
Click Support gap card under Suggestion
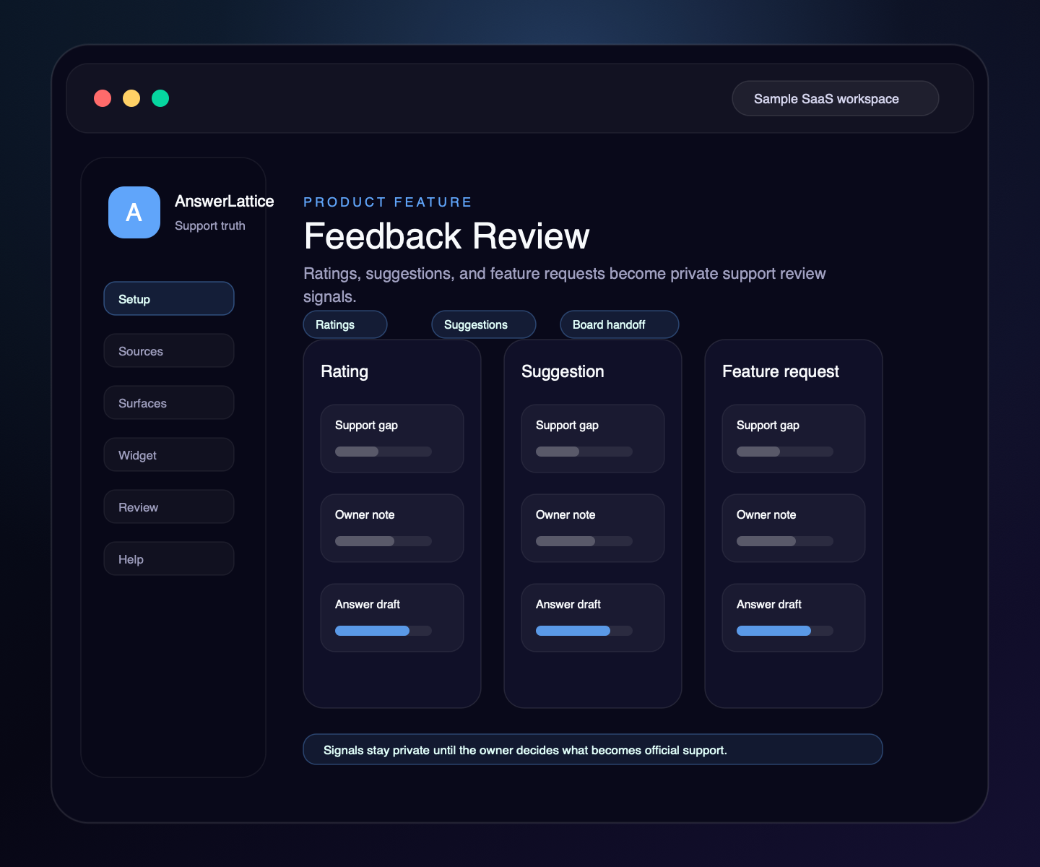pos(593,439)
